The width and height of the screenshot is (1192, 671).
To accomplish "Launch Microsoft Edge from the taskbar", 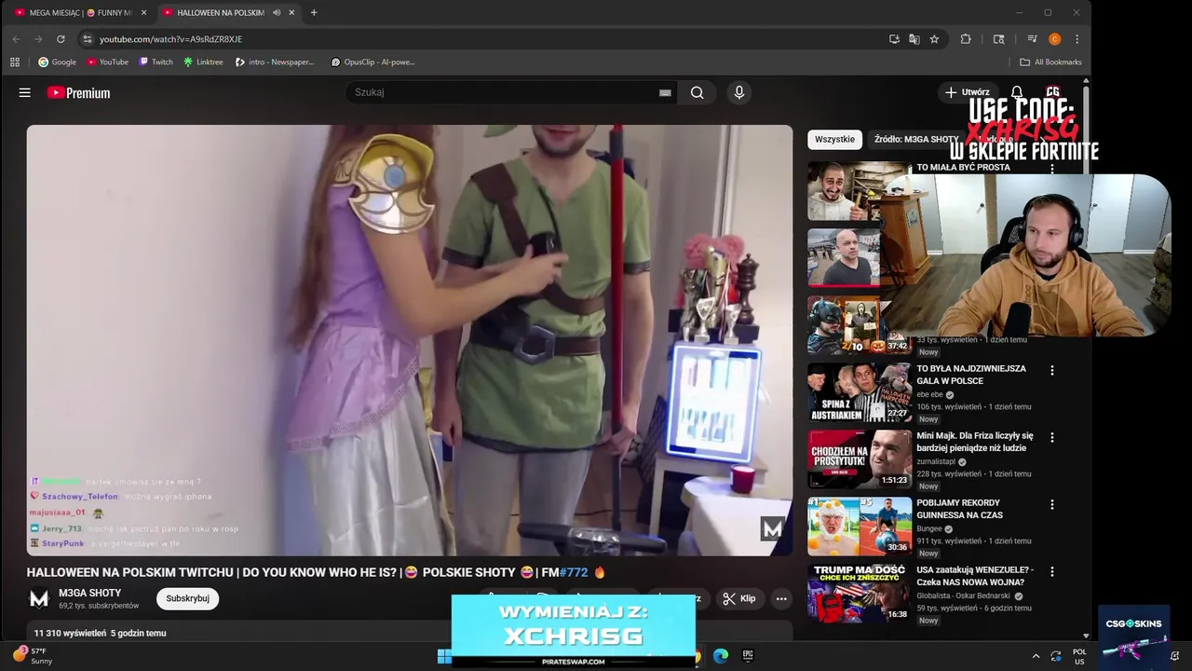I will pos(721,656).
